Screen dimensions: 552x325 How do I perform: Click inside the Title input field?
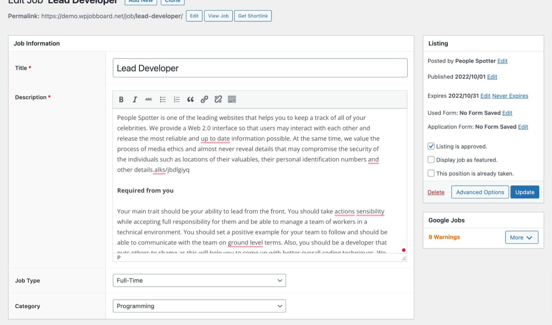tap(260, 68)
